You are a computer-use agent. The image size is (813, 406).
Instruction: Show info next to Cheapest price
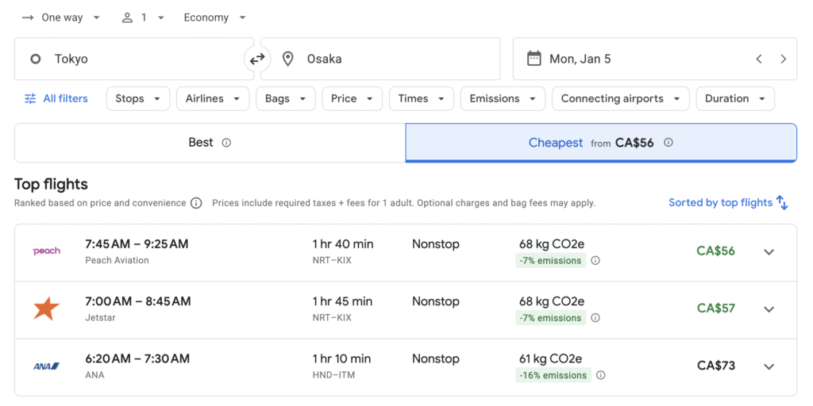tap(669, 143)
